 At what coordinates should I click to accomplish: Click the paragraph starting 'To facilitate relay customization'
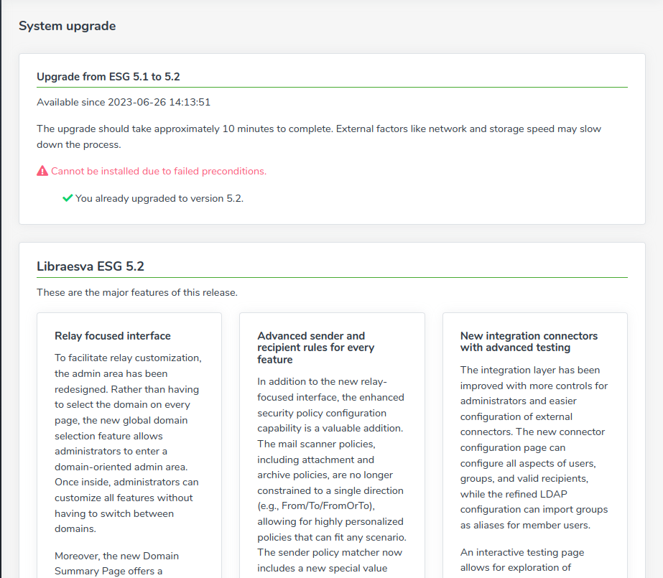click(x=128, y=443)
